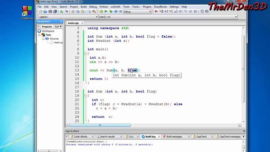Viewport: 270px width, 152px height.
Task: Click the debugger Step into icon
Action: tap(171, 11)
